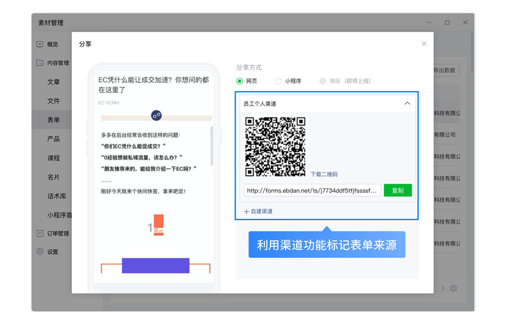Click the 导出数据 button behind the dialog

tap(446, 70)
